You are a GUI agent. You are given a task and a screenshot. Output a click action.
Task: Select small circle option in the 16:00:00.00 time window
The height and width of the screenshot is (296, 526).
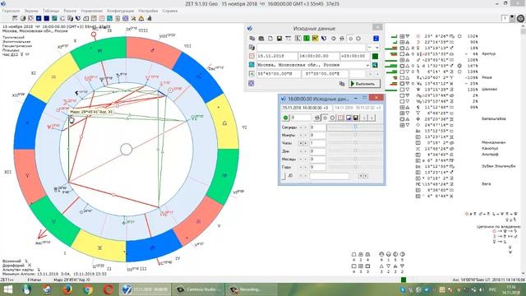click(x=325, y=118)
